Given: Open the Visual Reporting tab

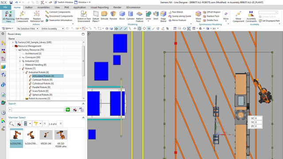Looking at the screenshot, I should 99,8.
